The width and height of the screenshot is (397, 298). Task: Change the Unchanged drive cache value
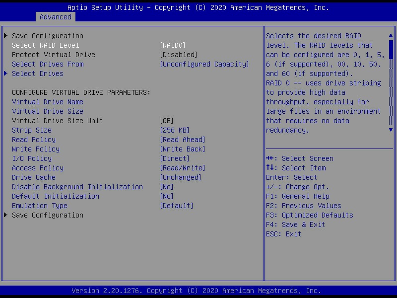click(x=181, y=177)
